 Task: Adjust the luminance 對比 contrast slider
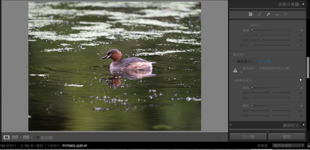point(271,98)
